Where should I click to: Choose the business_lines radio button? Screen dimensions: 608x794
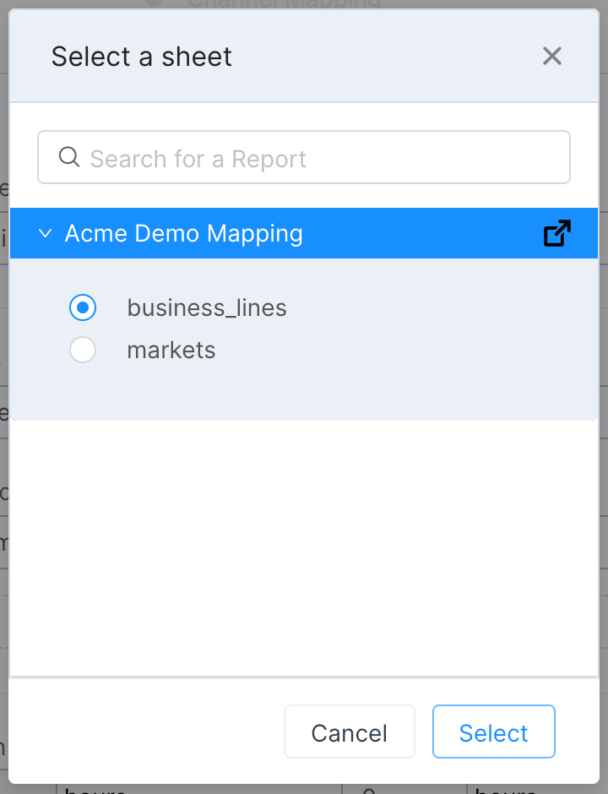[x=83, y=307]
